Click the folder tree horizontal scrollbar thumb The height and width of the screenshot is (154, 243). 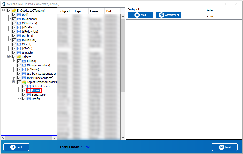[28, 138]
